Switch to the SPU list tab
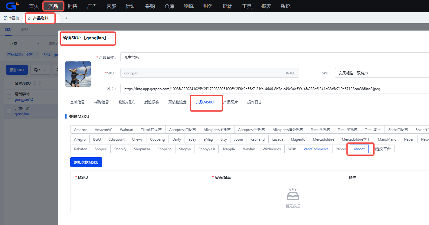 (x=25, y=30)
